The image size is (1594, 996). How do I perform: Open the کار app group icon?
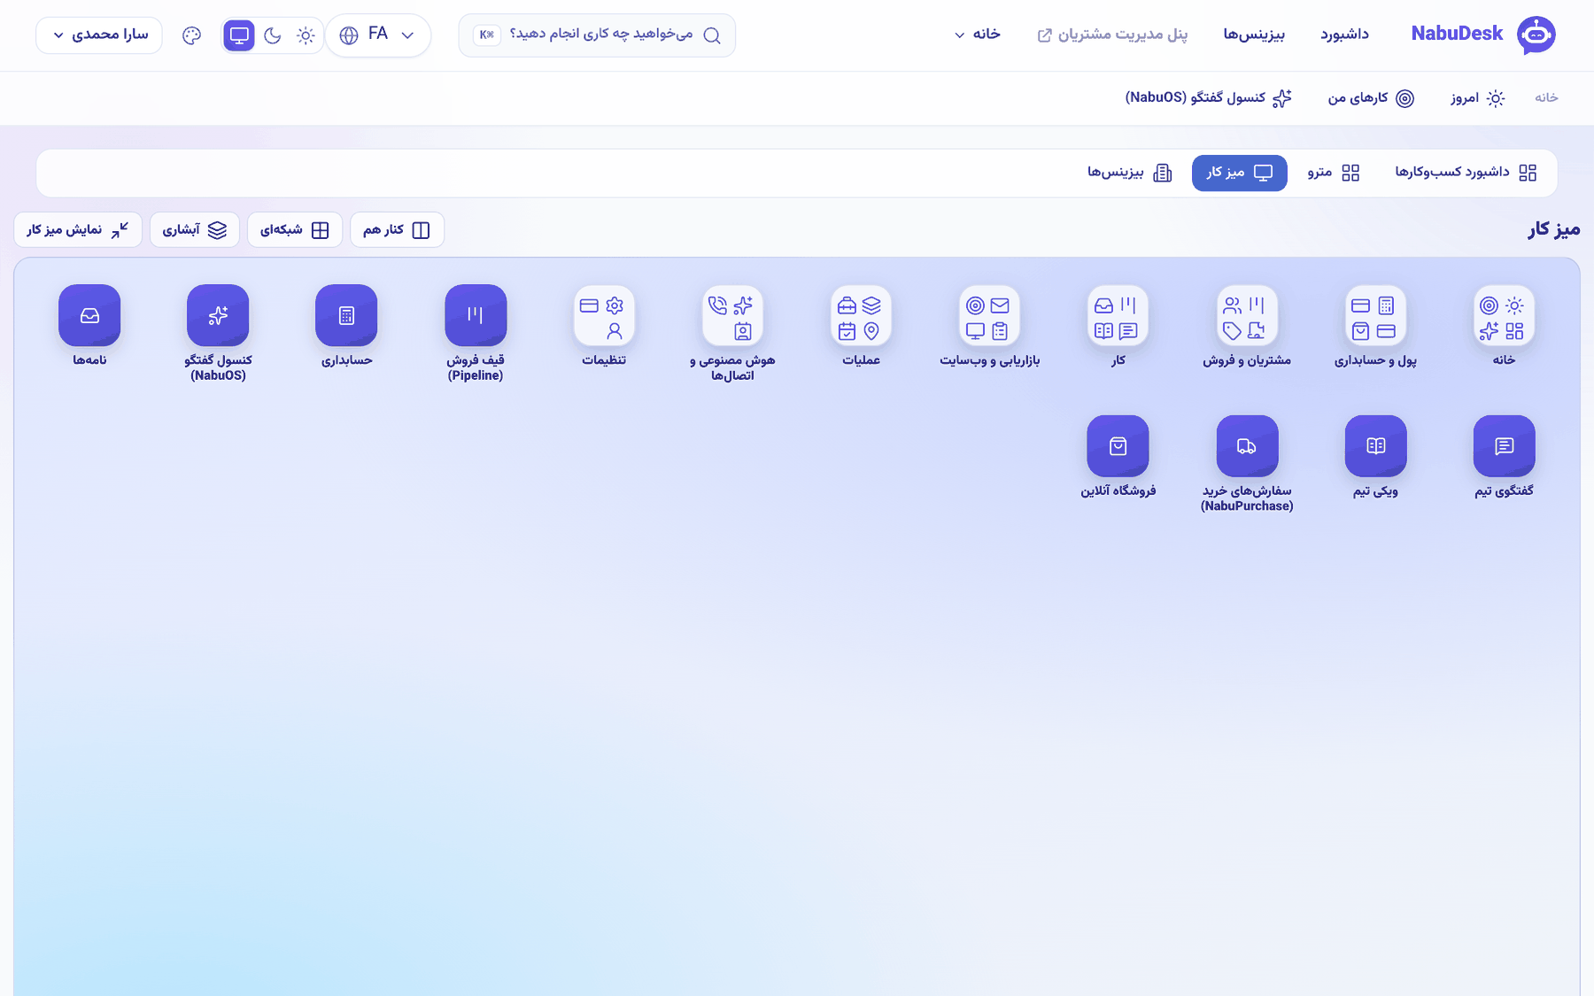pos(1118,316)
